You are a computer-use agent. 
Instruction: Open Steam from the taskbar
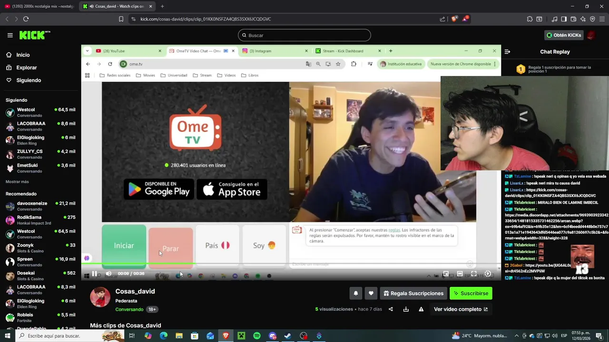pyautogui.click(x=287, y=336)
